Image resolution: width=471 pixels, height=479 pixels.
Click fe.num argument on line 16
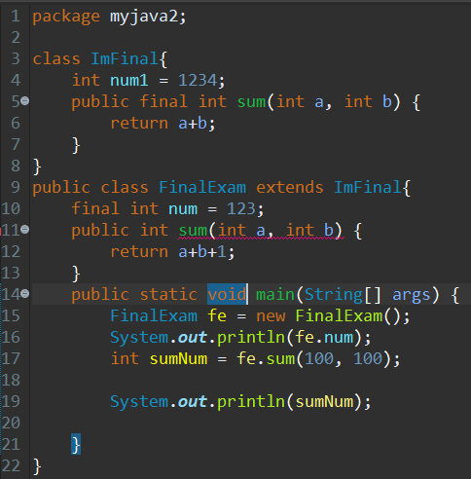[x=324, y=338]
